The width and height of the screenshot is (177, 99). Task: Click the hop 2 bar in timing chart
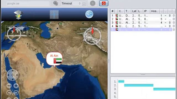(x=139, y=85)
